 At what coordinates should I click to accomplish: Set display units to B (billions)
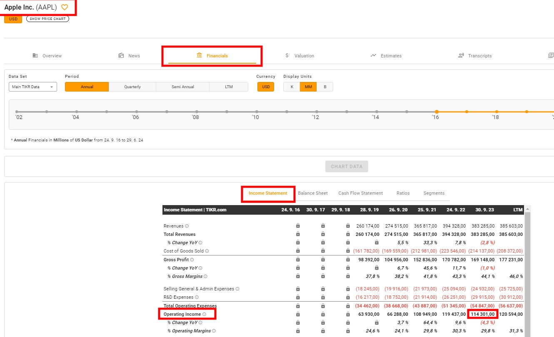(325, 87)
